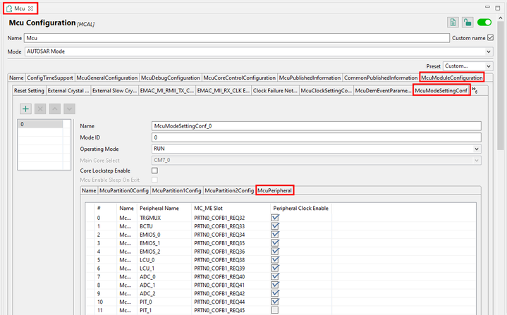Open the EMAC_MII_RX_CLK E... sub-tab
507x315 pixels.
[223, 91]
